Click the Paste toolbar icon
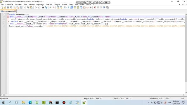 pos(31,7)
